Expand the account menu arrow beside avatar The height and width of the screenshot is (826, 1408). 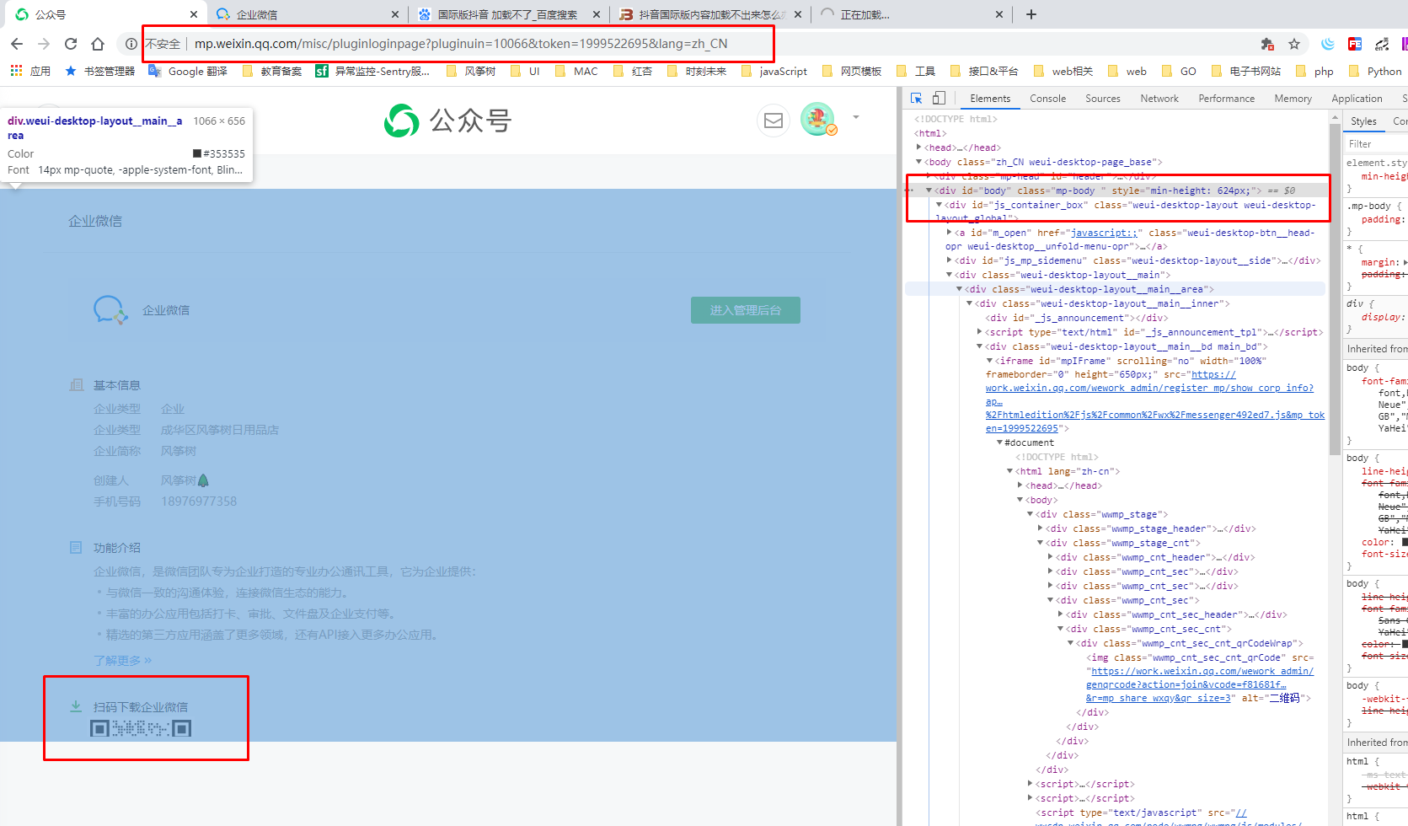click(856, 117)
